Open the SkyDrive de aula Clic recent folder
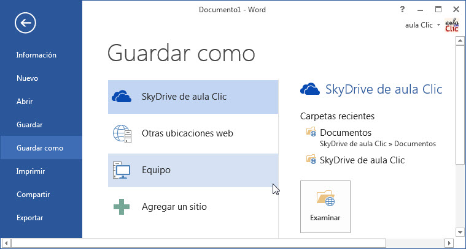The height and width of the screenshot is (249, 466). [362, 160]
